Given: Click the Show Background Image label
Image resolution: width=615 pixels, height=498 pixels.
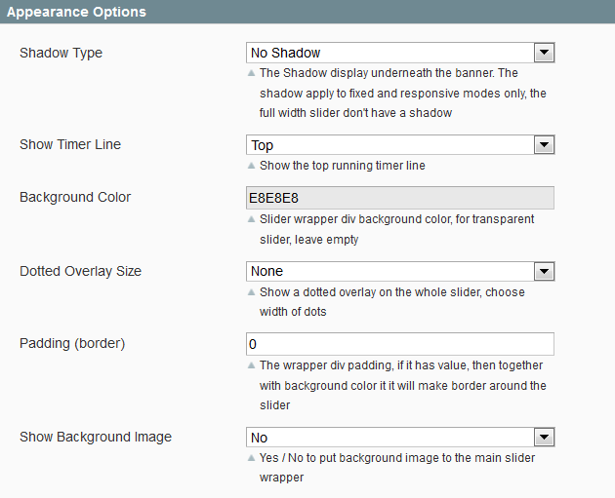Looking at the screenshot, I should [x=96, y=437].
